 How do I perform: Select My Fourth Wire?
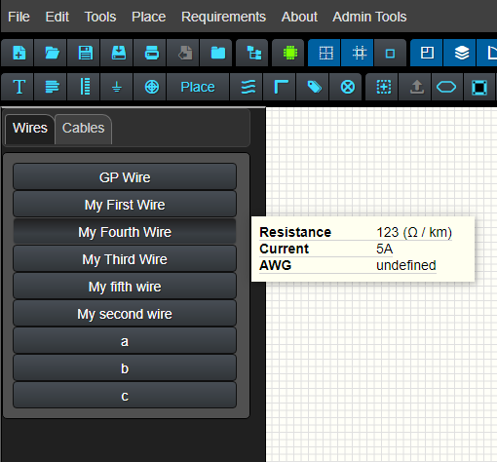[x=125, y=231]
